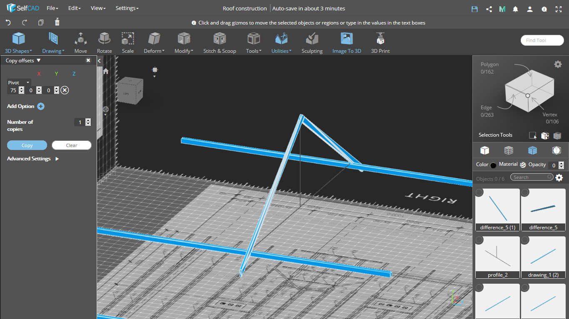Close the Copy offsets panel

click(88, 61)
